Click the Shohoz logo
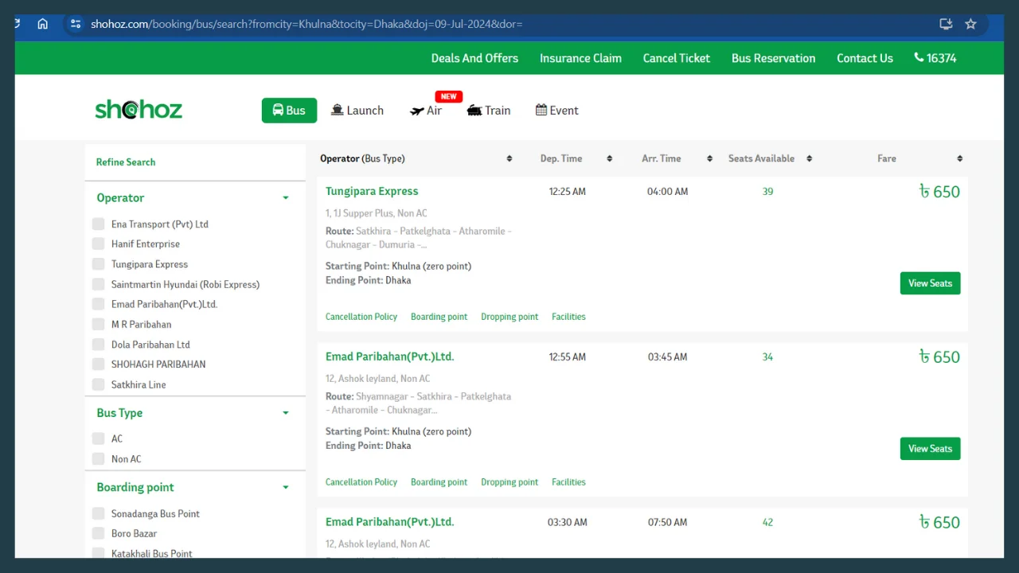The height and width of the screenshot is (573, 1019). [x=139, y=110]
